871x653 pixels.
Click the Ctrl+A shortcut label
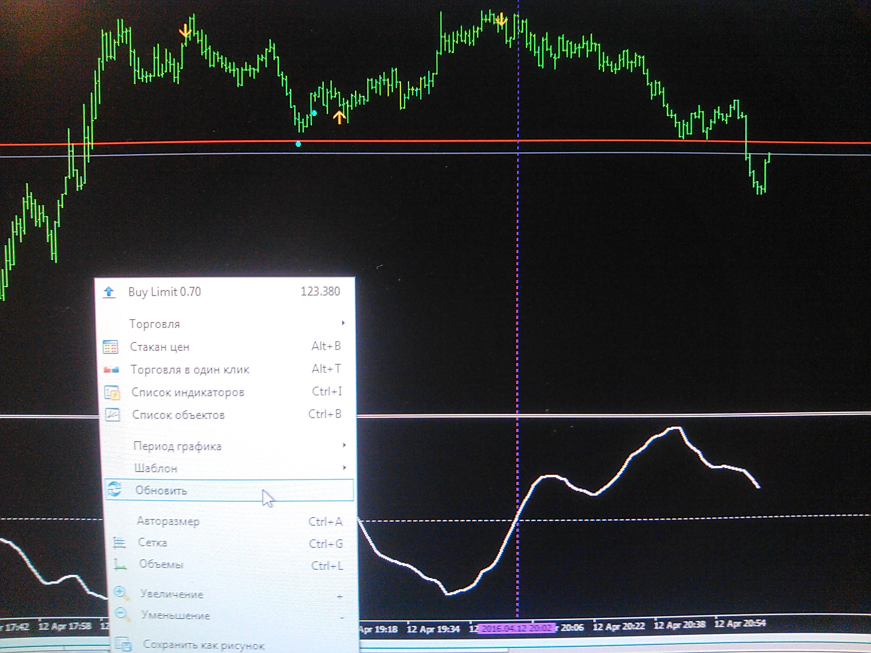pyautogui.click(x=325, y=521)
